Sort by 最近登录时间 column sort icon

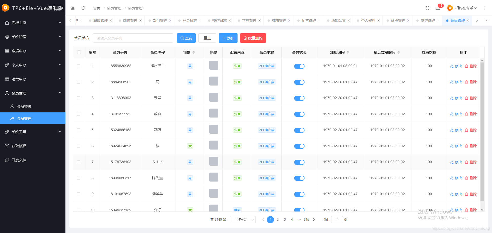coord(399,52)
